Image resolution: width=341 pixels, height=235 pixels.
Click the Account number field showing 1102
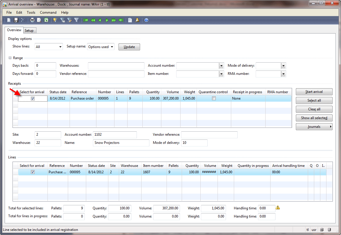pyautogui.click(x=115, y=135)
